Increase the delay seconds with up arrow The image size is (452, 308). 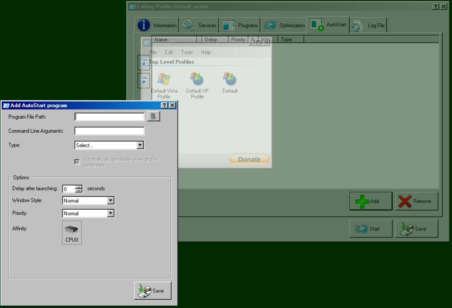tap(79, 187)
